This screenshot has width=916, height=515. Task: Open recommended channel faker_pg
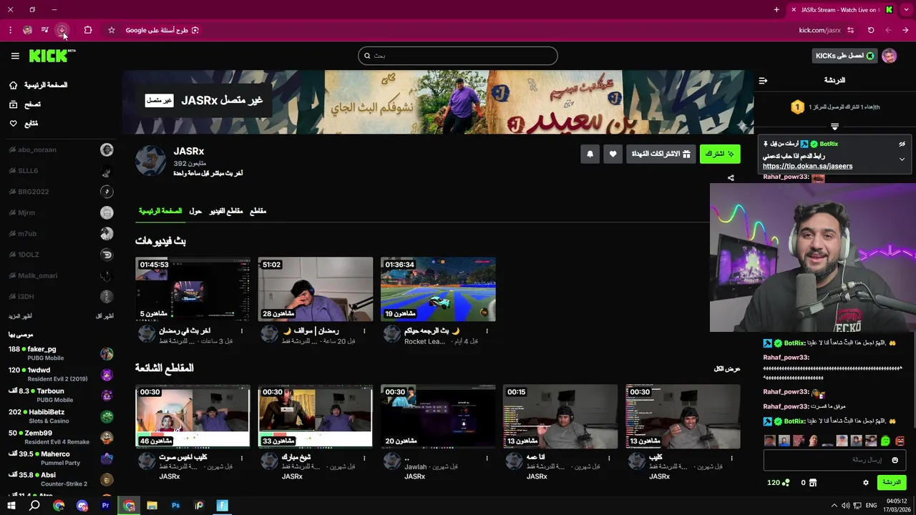(61, 353)
